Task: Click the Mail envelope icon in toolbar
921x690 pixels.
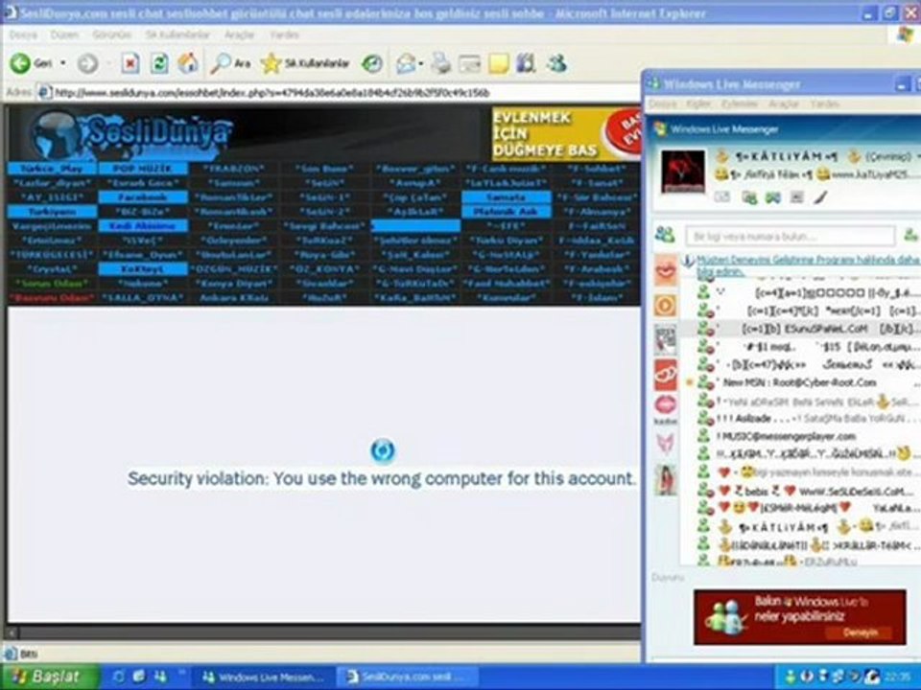Action: [x=406, y=63]
